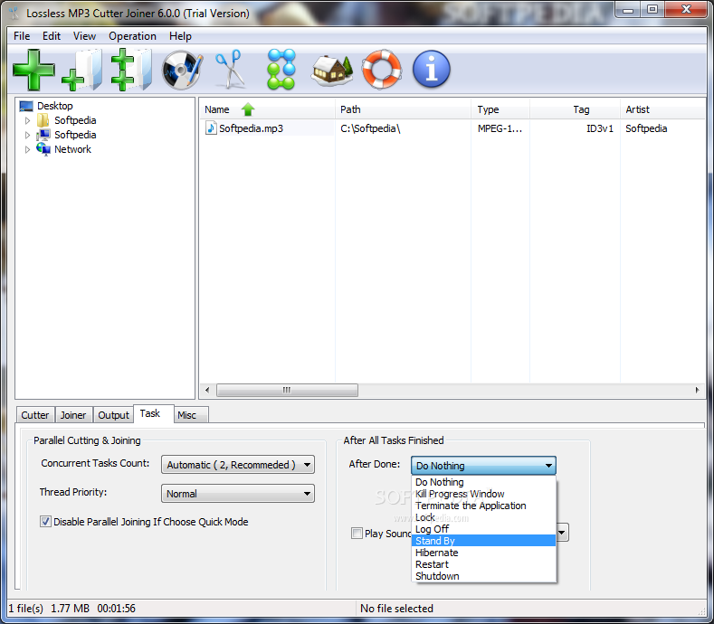Screen dimensions: 714x624
Task: Sort the list by the Path column header
Action: 403,109
